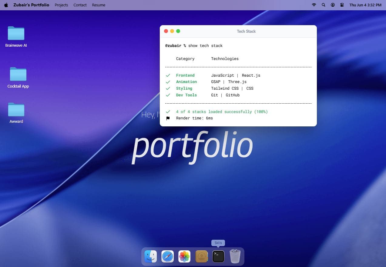This screenshot has height=267, width=386.
Task: Click the checkmark beside Animation
Action: tap(168, 82)
